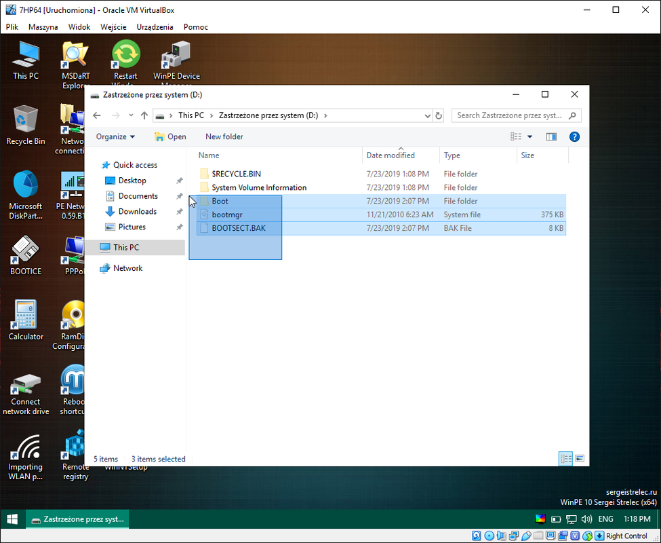Open Remote registry desktop icon
Image resolution: width=661 pixels, height=543 pixels.
[x=75, y=455]
